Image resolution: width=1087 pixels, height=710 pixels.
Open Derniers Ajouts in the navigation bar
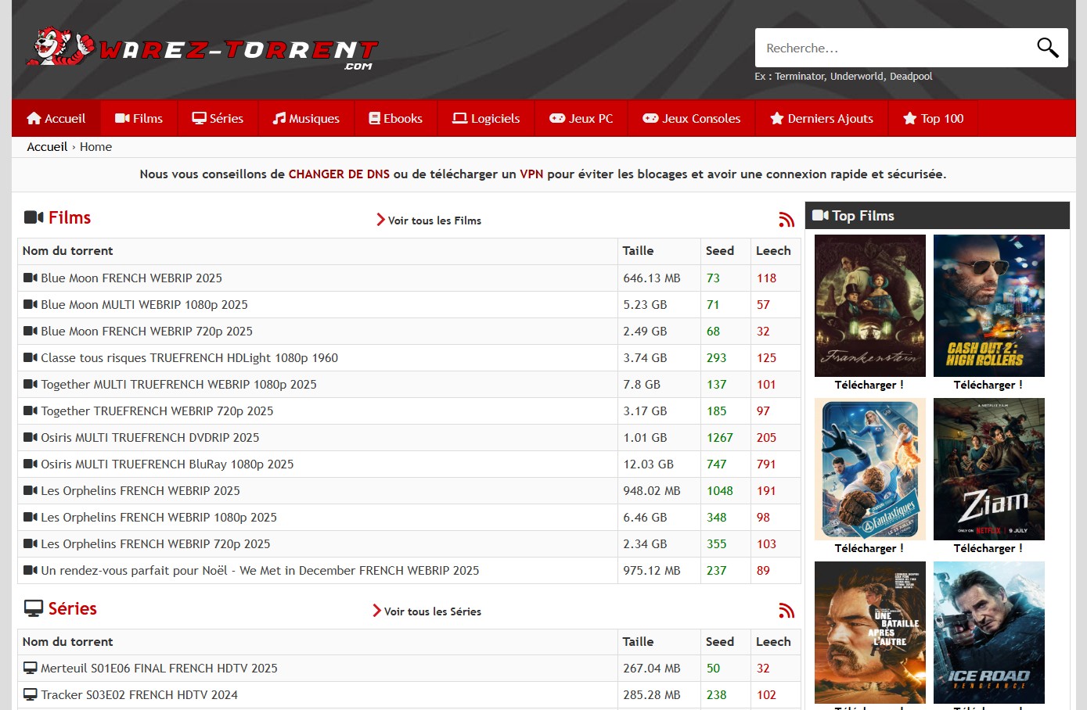click(x=822, y=118)
